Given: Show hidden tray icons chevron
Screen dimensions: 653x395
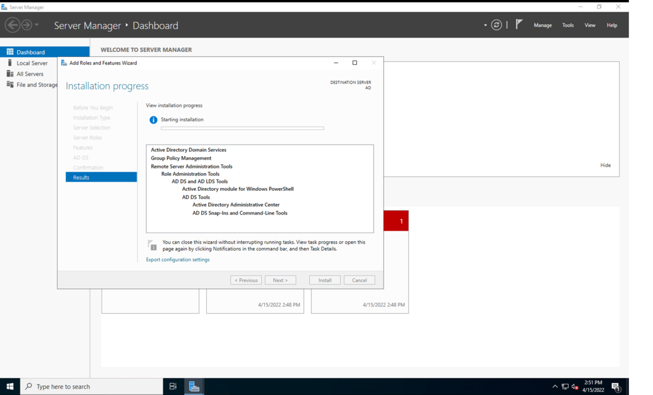Looking at the screenshot, I should [555, 387].
